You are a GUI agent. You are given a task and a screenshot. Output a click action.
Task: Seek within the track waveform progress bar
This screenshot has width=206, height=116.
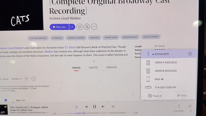tap(95, 113)
